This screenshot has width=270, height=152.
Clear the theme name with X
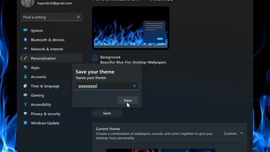[134, 86]
